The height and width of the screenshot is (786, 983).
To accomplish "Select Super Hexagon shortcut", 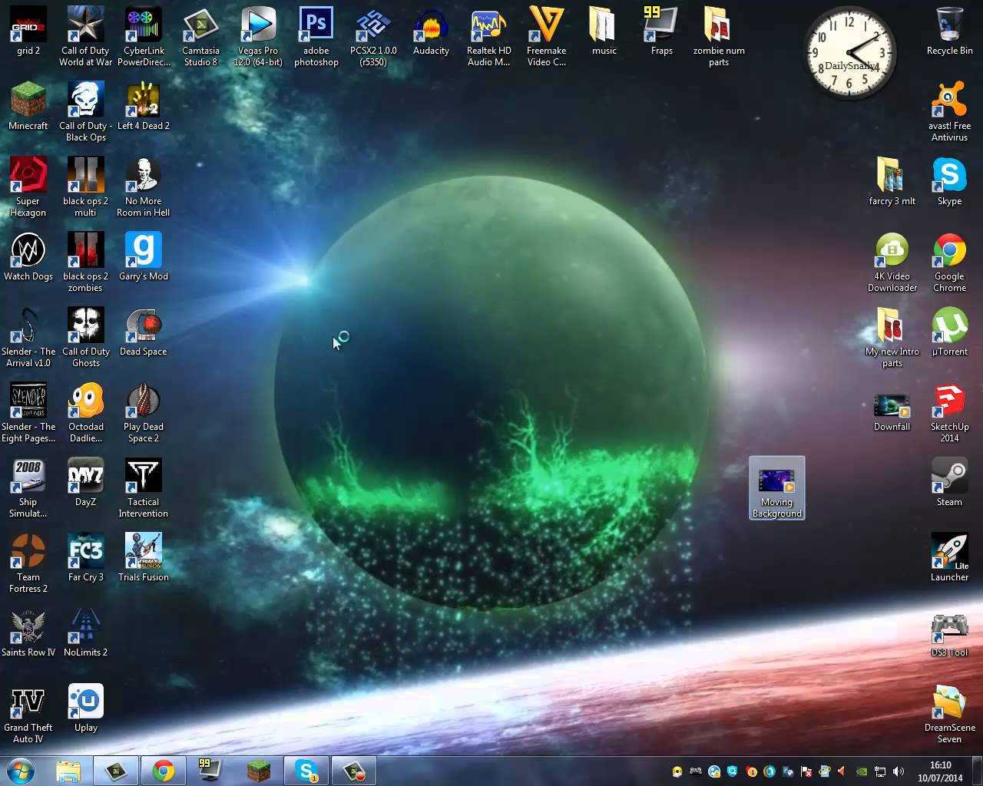I will pyautogui.click(x=28, y=187).
